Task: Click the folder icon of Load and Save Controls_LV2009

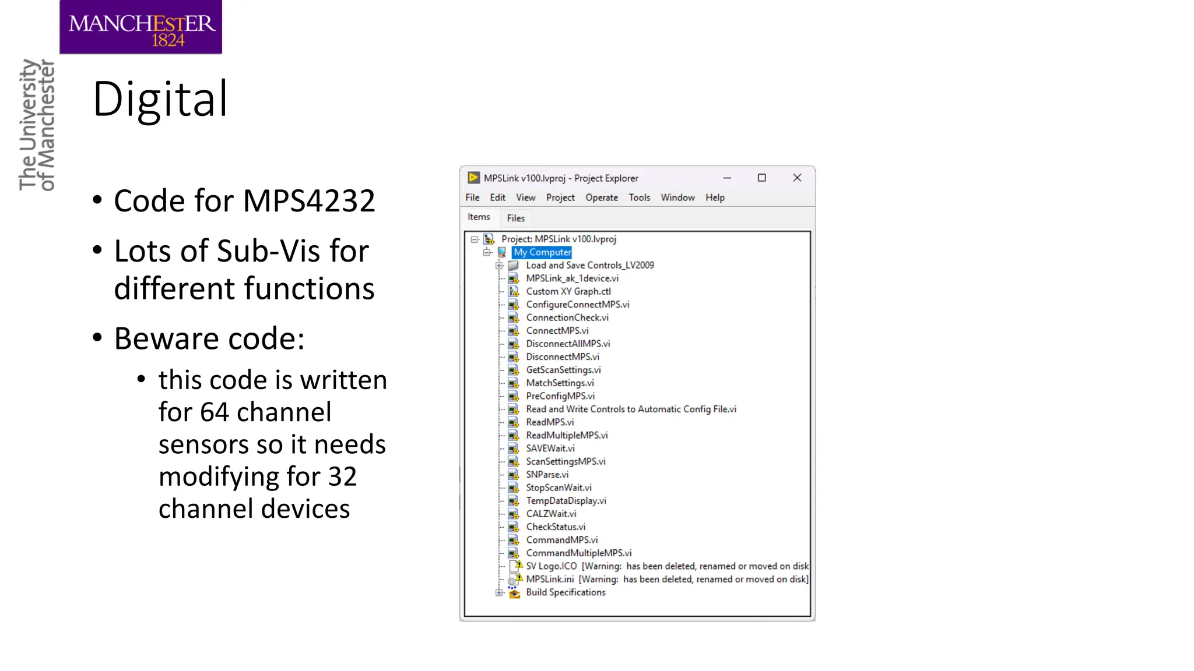Action: [x=514, y=265]
